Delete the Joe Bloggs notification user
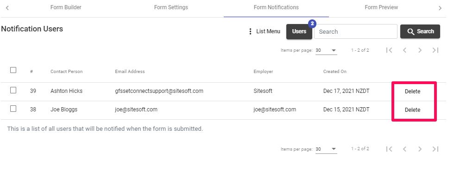454x183 pixels. (413, 110)
